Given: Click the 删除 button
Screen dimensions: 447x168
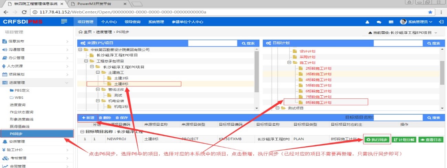Looking at the screenshot, I should click(106, 118).
